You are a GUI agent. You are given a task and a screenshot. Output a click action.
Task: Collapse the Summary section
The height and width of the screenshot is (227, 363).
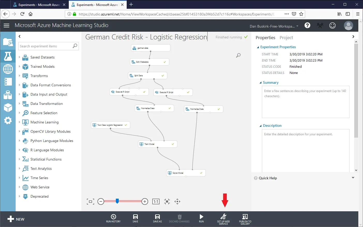coord(260,83)
